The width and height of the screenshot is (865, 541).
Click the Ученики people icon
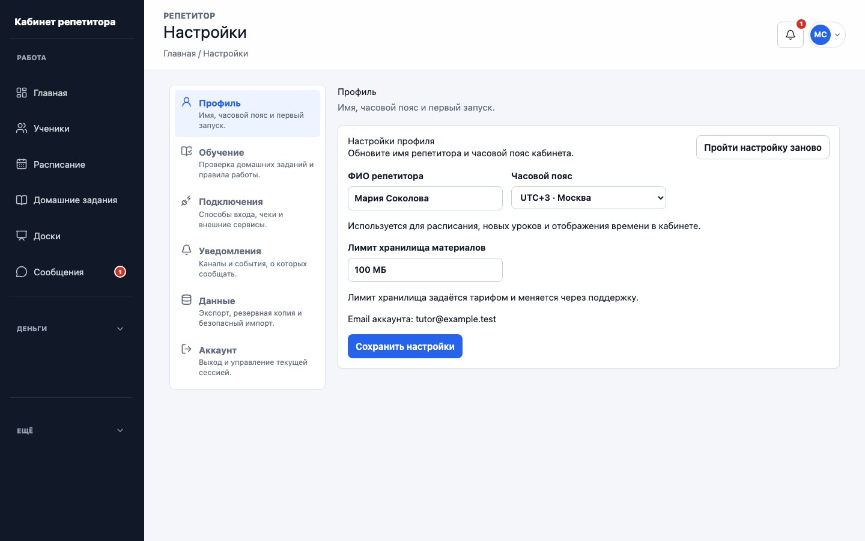[x=22, y=128]
